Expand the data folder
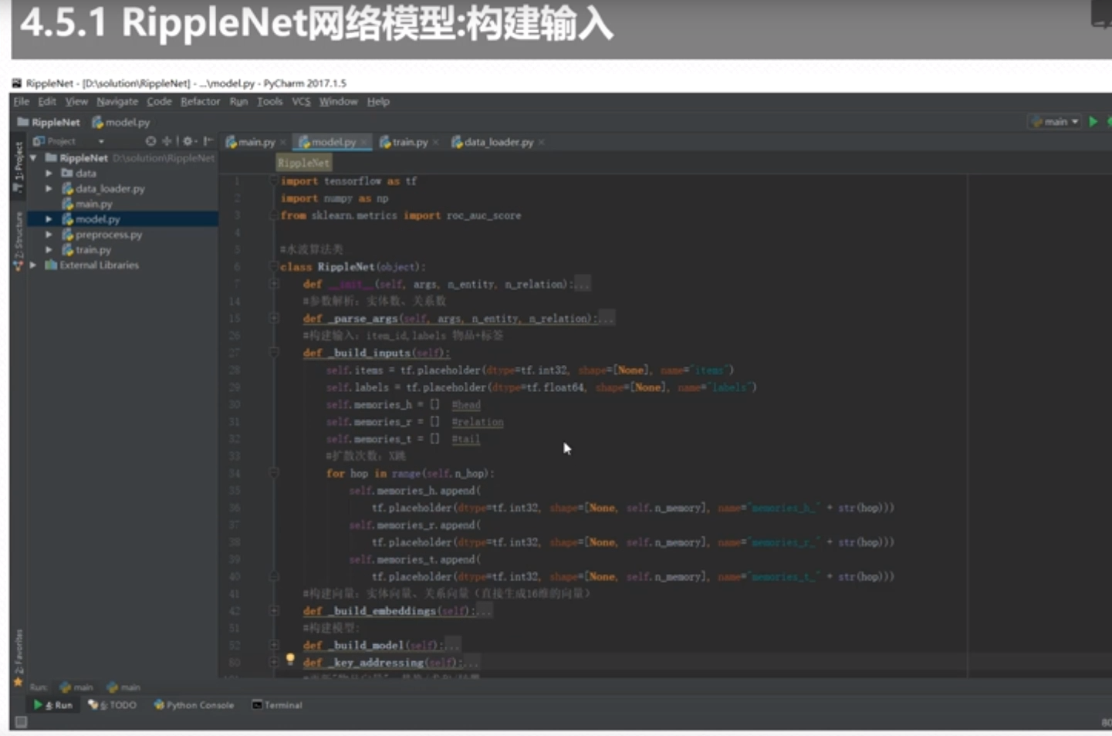Screen dimensions: 1112x736 (49, 173)
